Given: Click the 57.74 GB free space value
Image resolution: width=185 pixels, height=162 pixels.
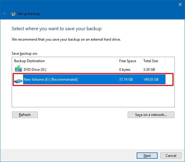Looking at the screenshot, I should (x=126, y=80).
